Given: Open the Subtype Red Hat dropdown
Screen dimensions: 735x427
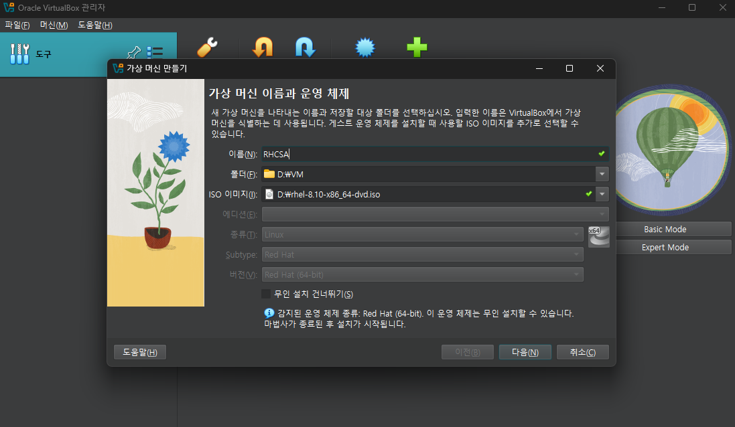Looking at the screenshot, I should 422,255.
